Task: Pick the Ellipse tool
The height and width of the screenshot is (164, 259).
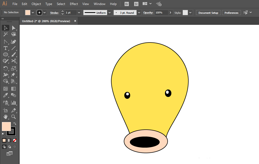Action: point(5,55)
